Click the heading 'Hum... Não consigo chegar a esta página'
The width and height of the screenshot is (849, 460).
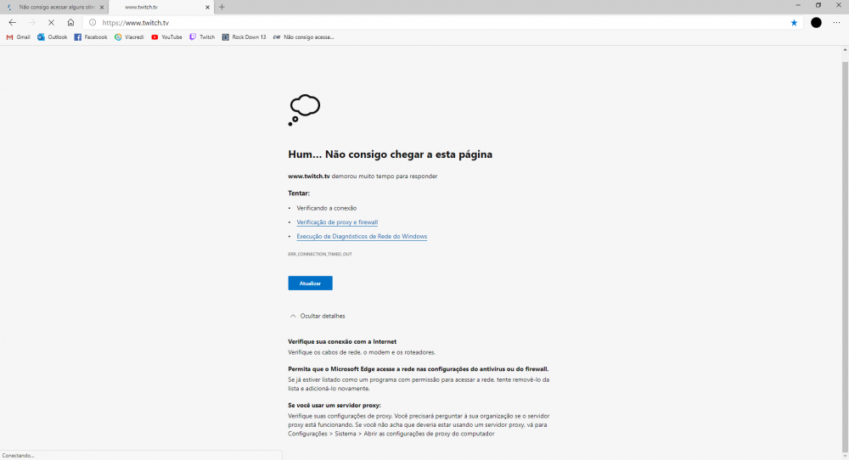390,154
